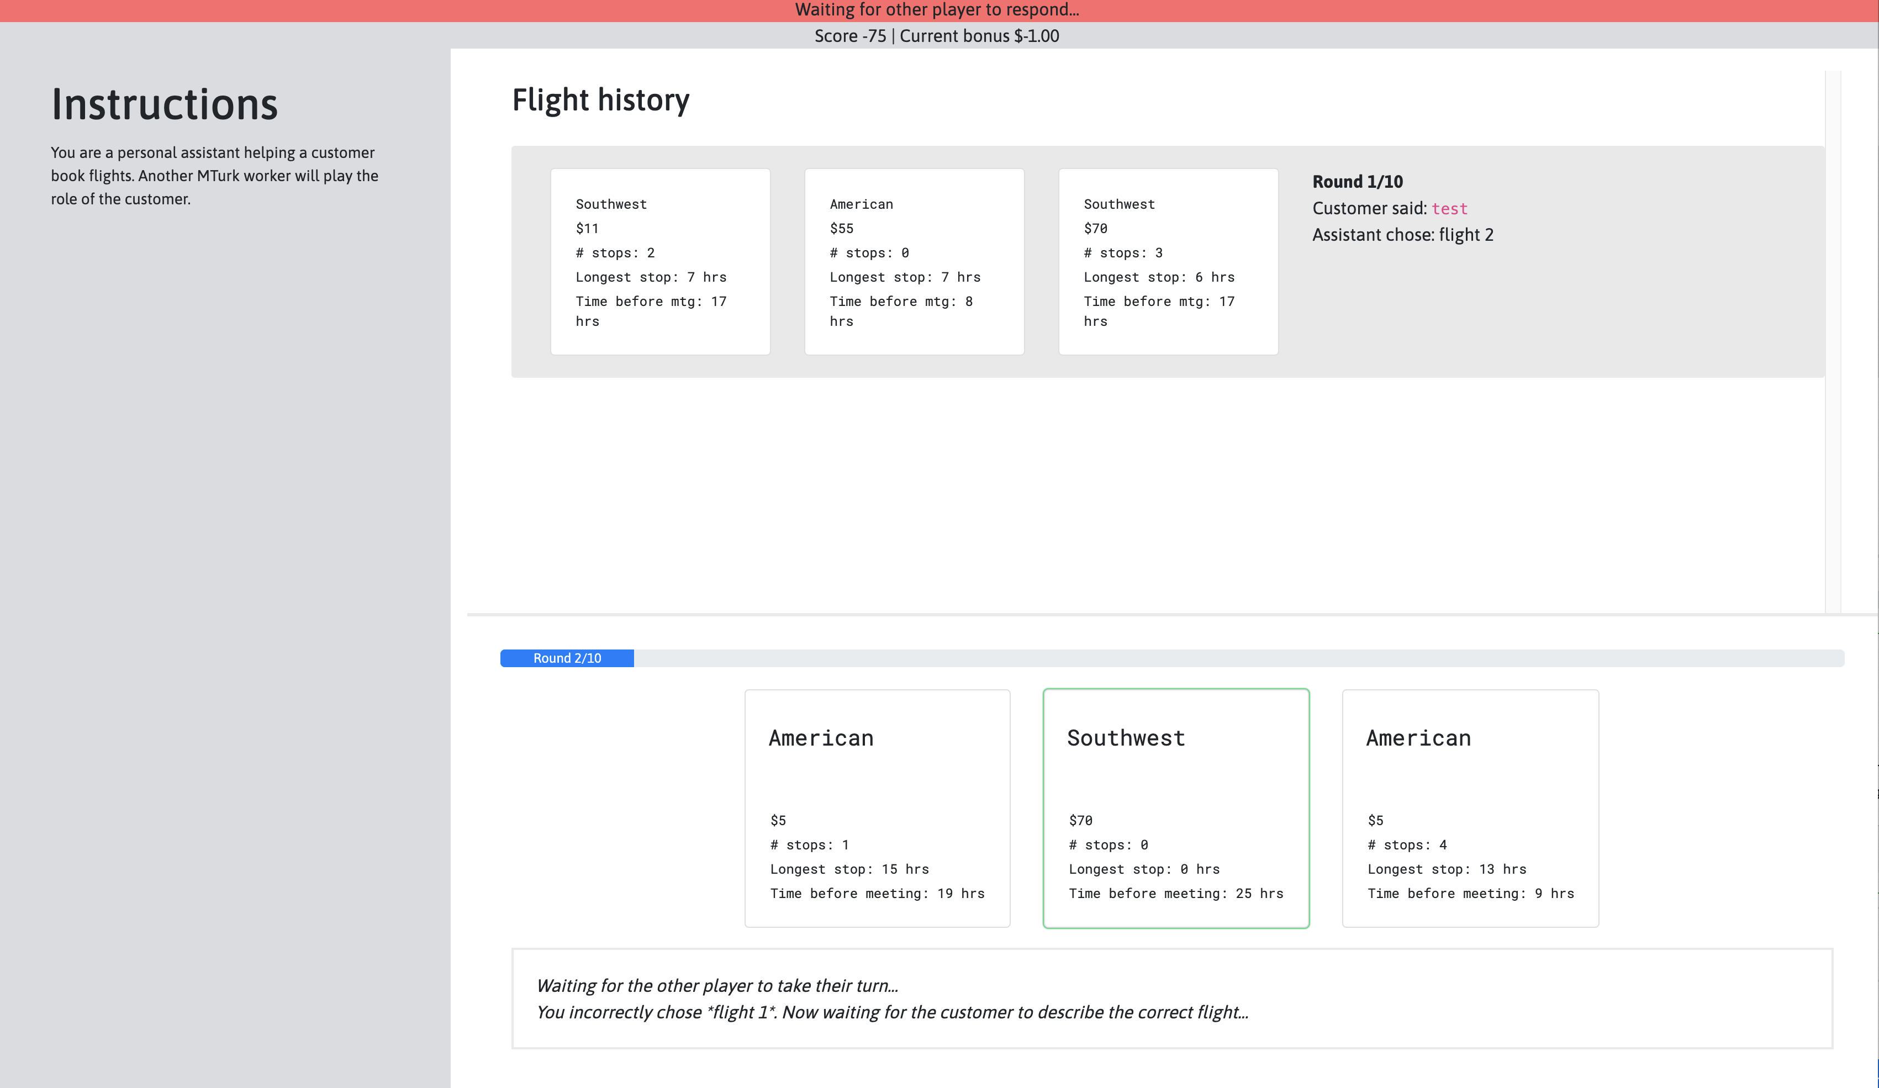
Task: Click the Round 1/10 label
Action: pyautogui.click(x=1357, y=182)
